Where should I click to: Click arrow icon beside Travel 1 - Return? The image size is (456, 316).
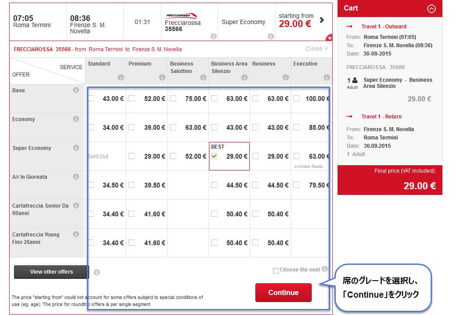coord(350,117)
